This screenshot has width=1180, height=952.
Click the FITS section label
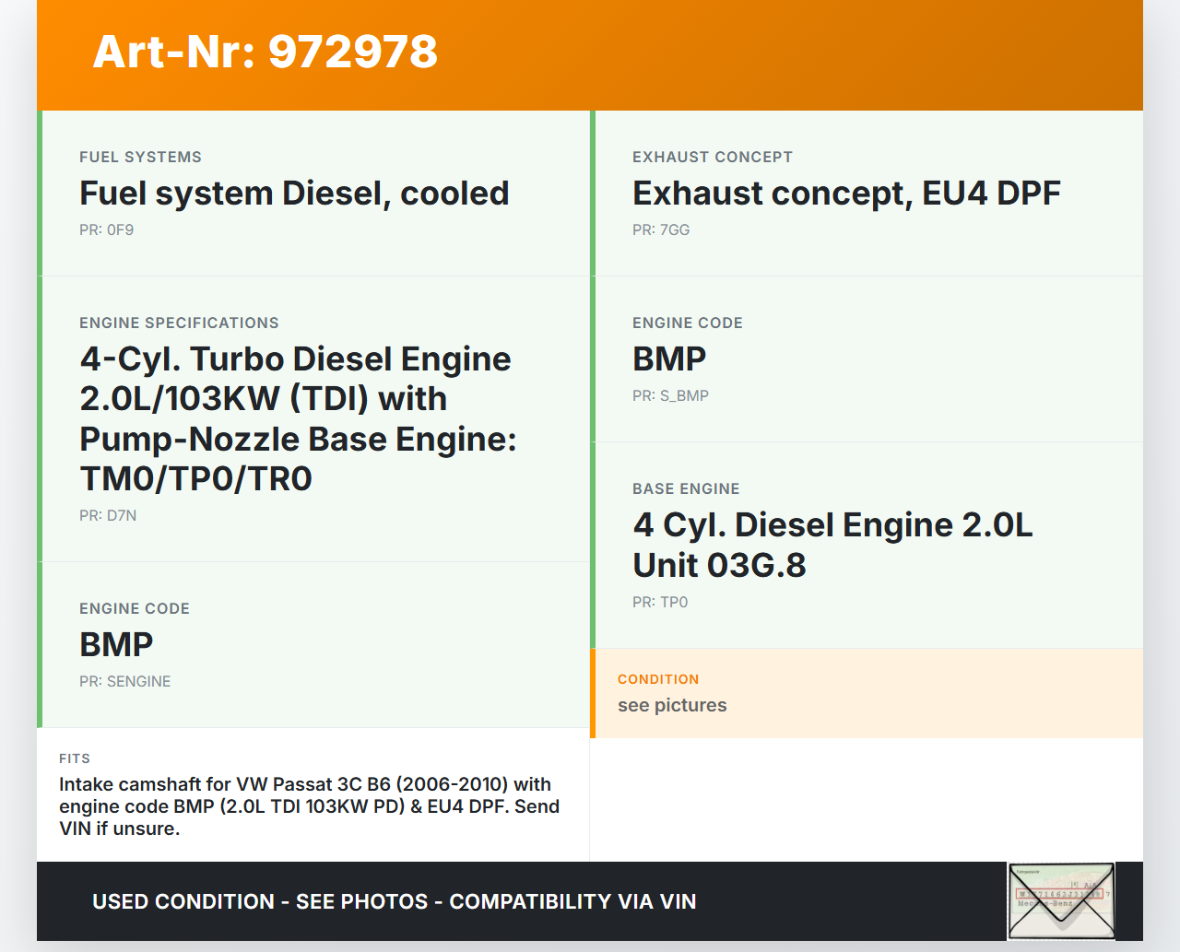[75, 758]
